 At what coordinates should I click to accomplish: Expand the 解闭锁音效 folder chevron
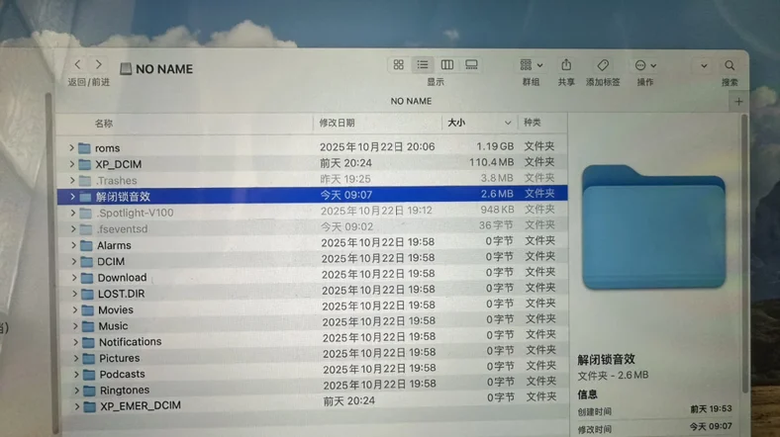[72, 196]
